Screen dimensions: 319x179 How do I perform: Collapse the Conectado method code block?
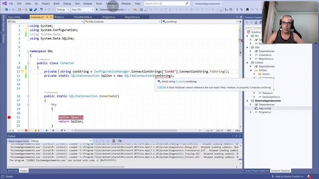[28, 96]
